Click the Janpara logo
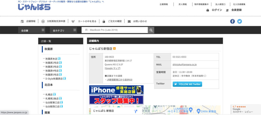This screenshot has height=115, width=261. [34, 7]
